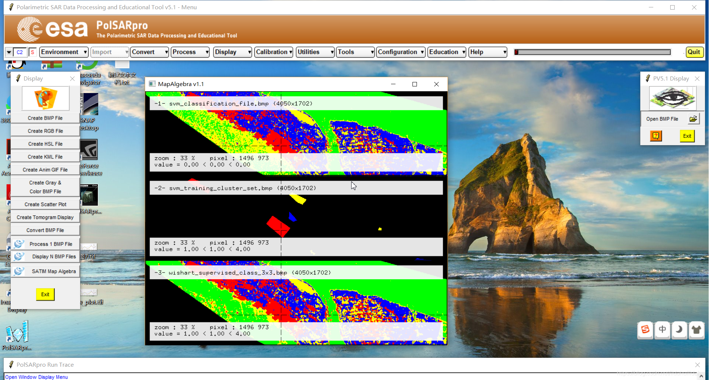Click Create Scatter Plot
Screen dimensions: 709x380
coord(45,205)
